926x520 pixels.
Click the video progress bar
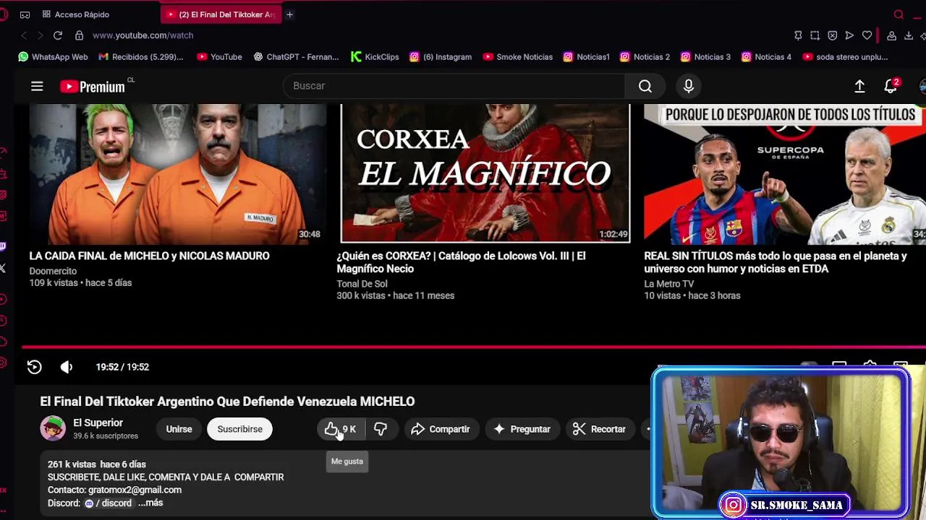coord(474,347)
